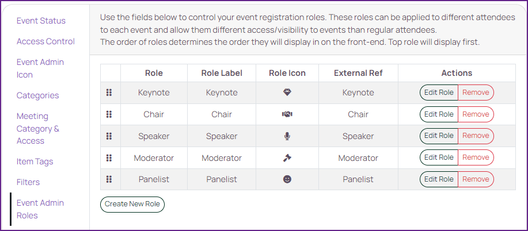Open the Event Status section
528x231 pixels.
41,21
